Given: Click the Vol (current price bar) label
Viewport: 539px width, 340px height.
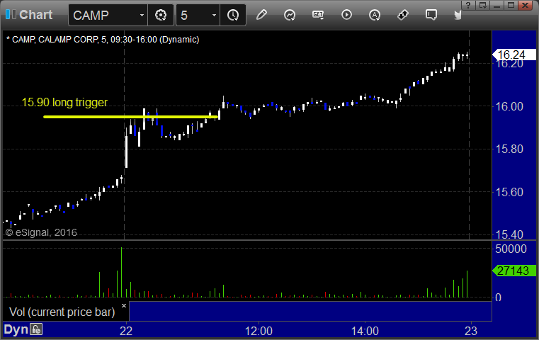Looking at the screenshot, I should pos(62,312).
